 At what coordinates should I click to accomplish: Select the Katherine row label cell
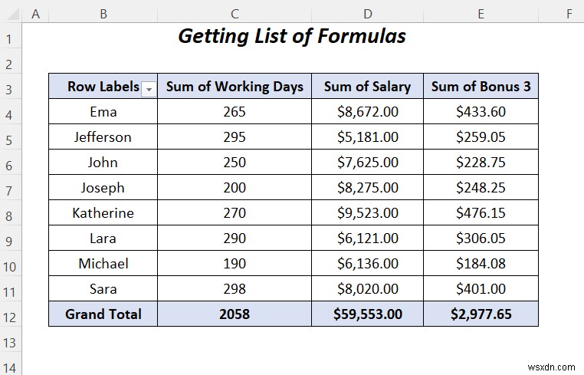point(103,213)
